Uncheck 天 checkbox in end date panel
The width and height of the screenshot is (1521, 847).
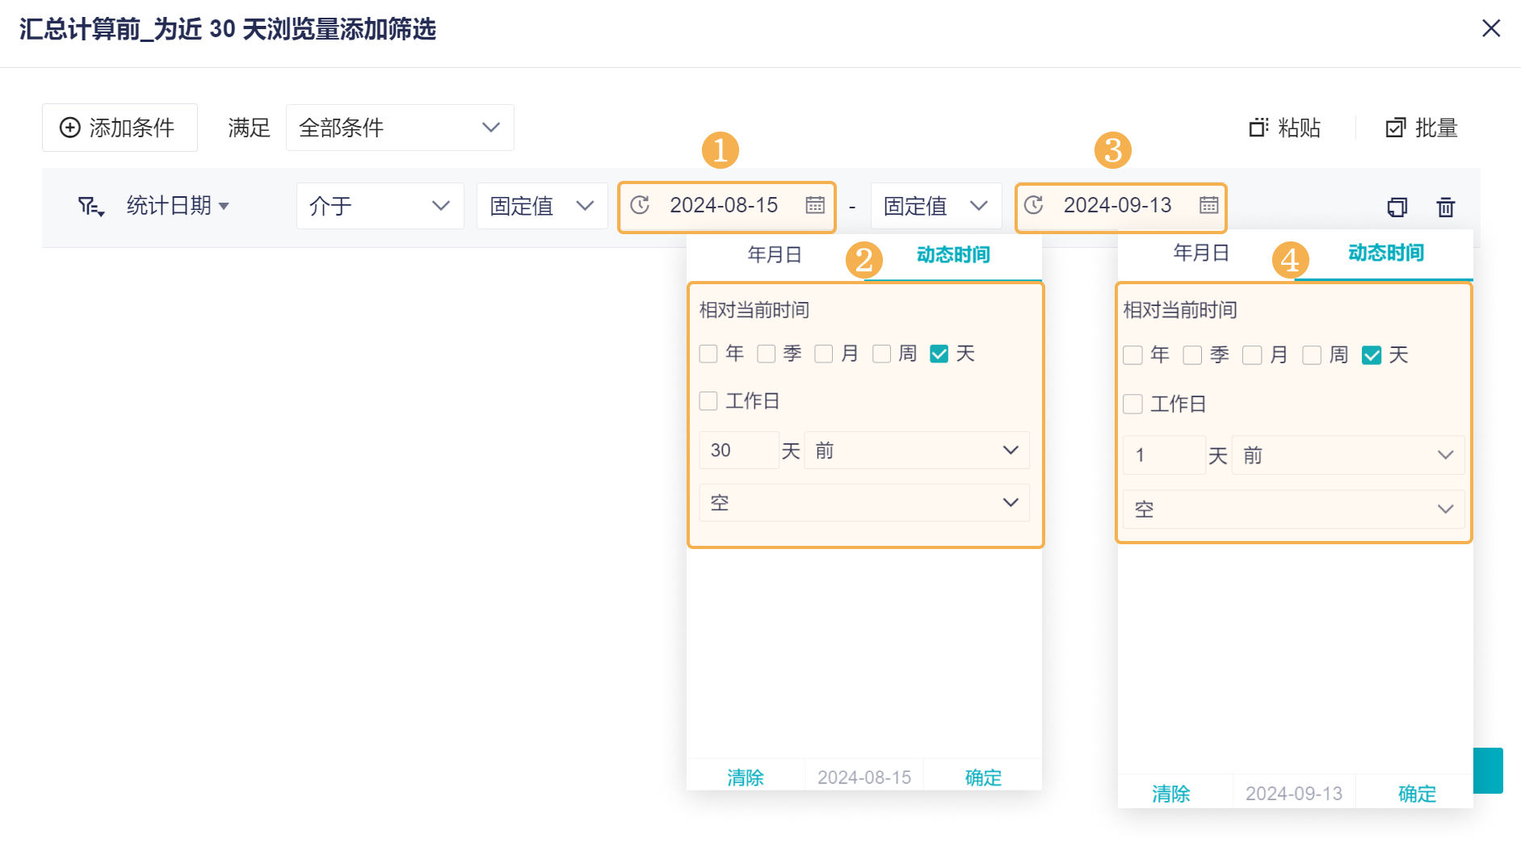pyautogui.click(x=1372, y=355)
